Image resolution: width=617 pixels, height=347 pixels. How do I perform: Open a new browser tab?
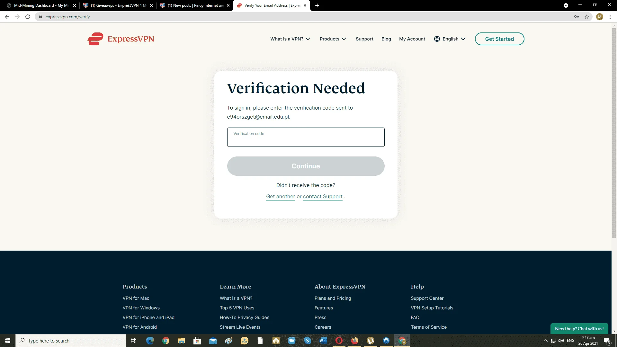[x=317, y=5]
